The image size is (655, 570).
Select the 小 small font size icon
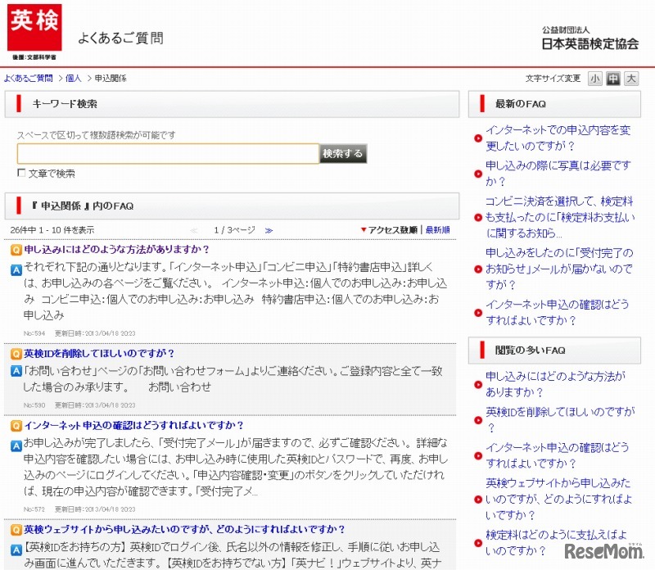pyautogui.click(x=595, y=78)
